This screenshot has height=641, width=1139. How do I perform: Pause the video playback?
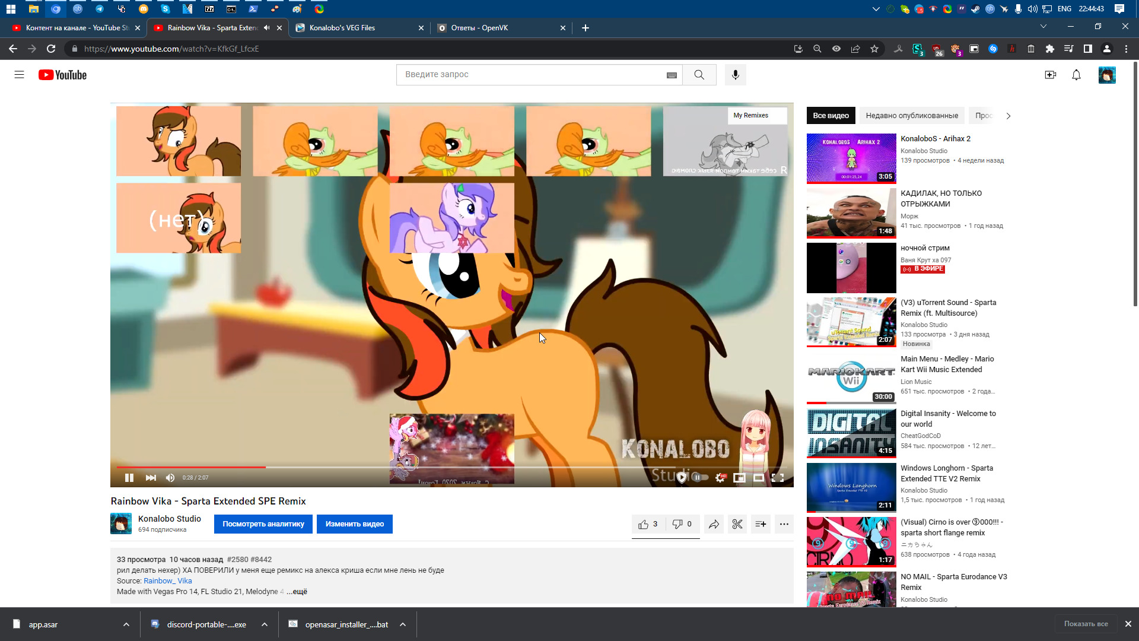(x=129, y=478)
